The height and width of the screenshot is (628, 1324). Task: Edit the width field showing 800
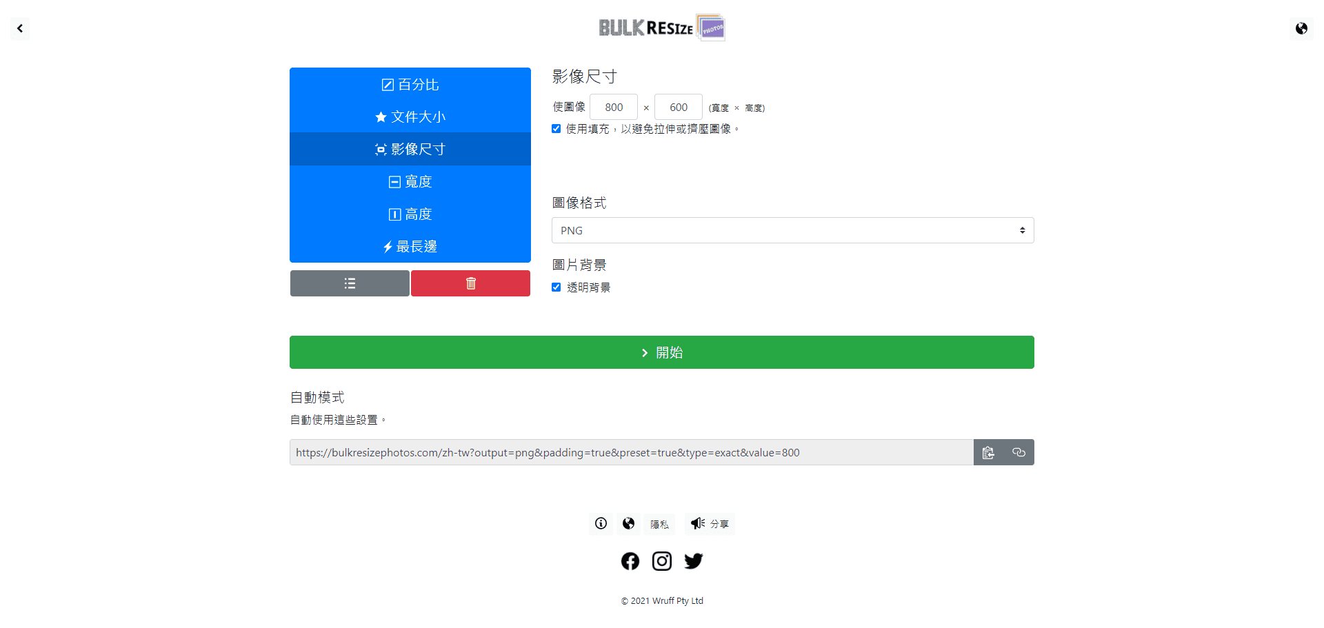614,107
